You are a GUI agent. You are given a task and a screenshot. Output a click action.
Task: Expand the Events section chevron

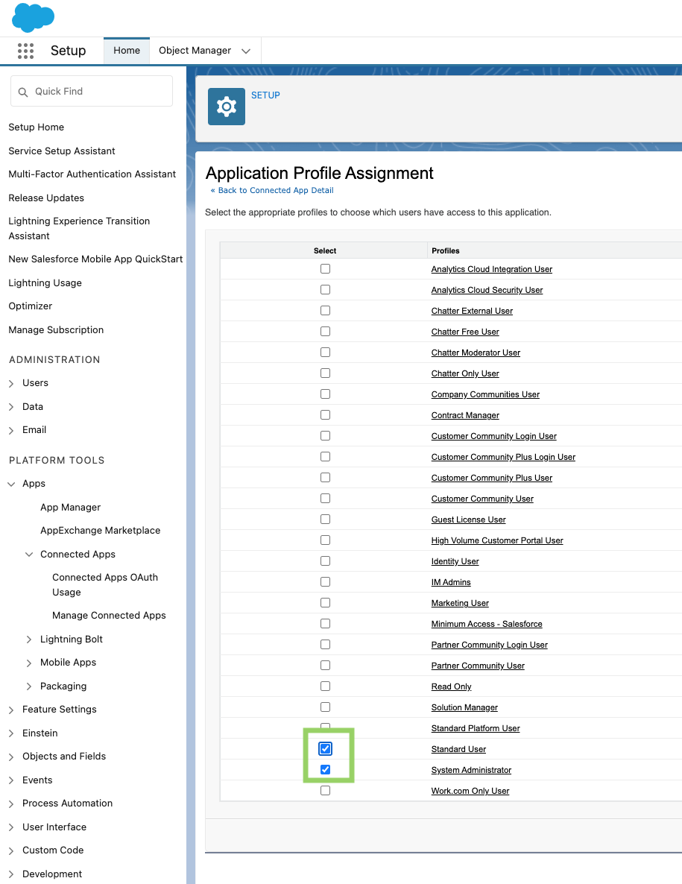click(11, 781)
